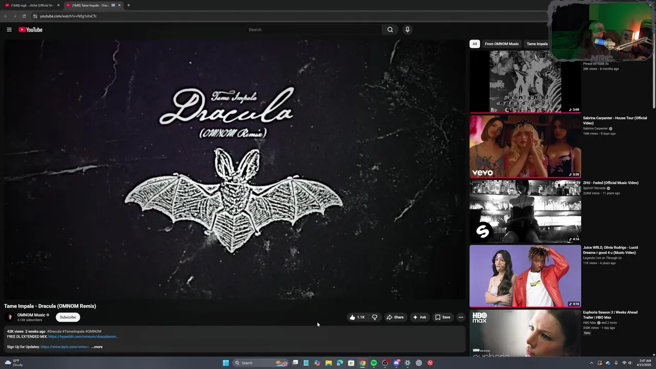Click the Windows taskbar search box
Viewport: 656px width, 369px height.
tap(260, 363)
